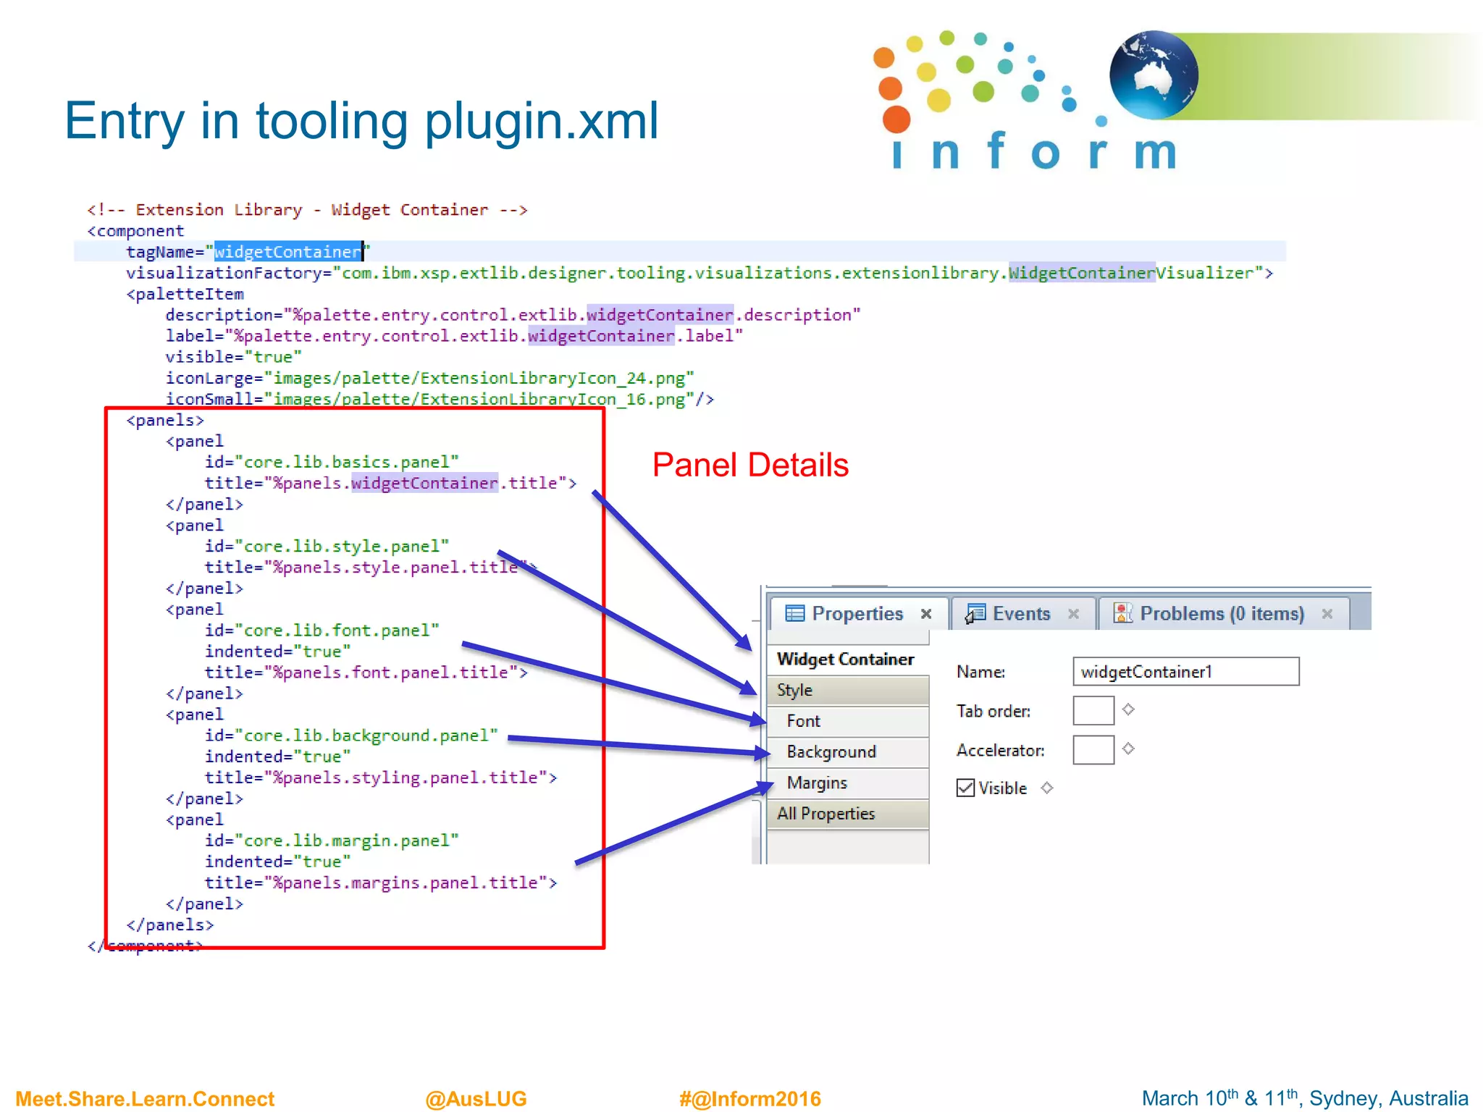Select the Widget Container panel entry
This screenshot has width=1483, height=1112.
(846, 660)
